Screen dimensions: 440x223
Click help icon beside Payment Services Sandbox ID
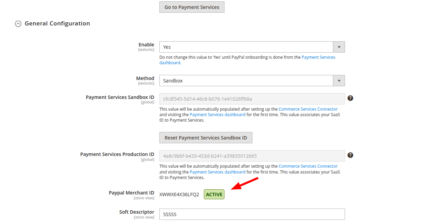point(350,98)
